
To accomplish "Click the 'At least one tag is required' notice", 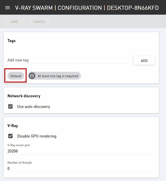I will pos(54,76).
